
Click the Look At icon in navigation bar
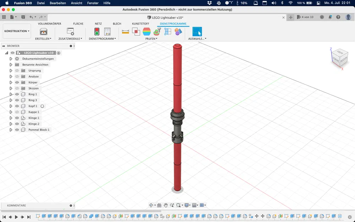(159, 205)
